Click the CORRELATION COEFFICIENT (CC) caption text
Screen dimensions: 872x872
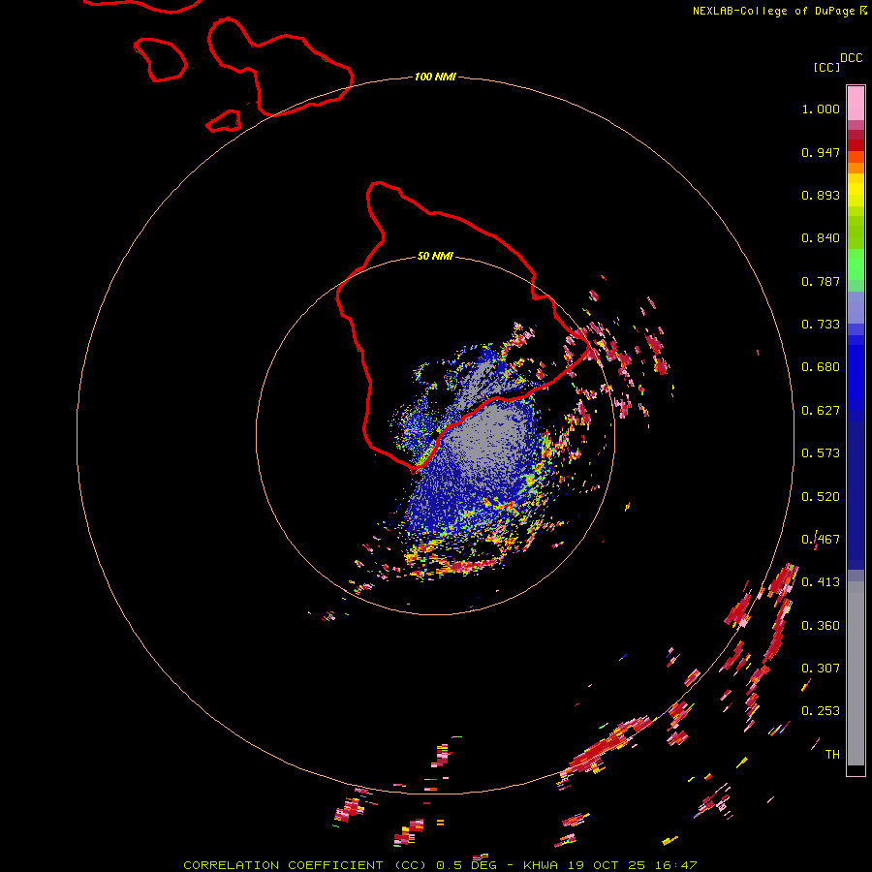pos(307,865)
